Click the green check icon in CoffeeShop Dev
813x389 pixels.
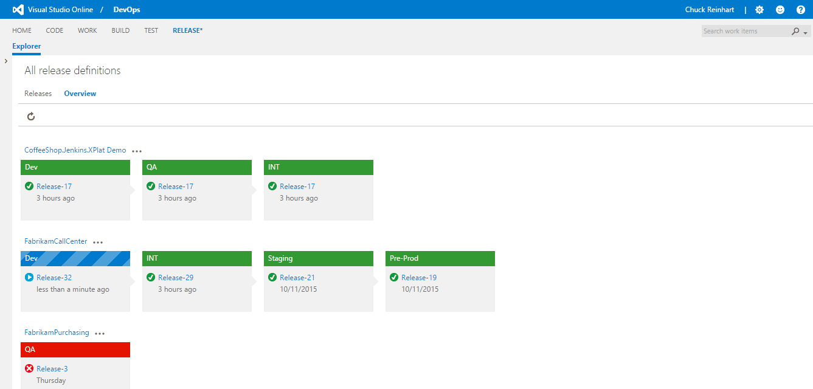point(29,187)
